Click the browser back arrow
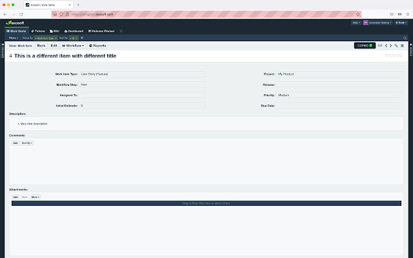 coord(5,14)
